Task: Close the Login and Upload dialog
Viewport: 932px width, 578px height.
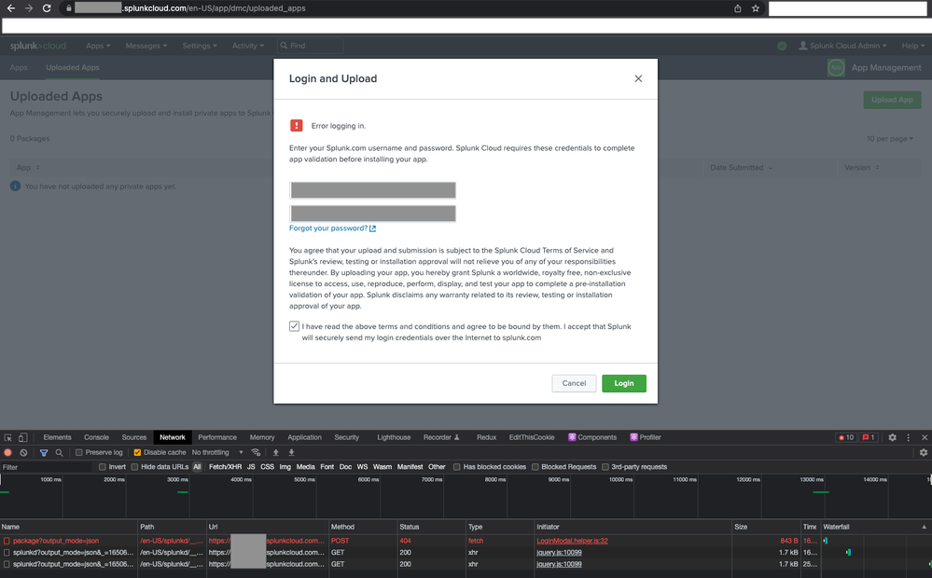Action: (638, 78)
